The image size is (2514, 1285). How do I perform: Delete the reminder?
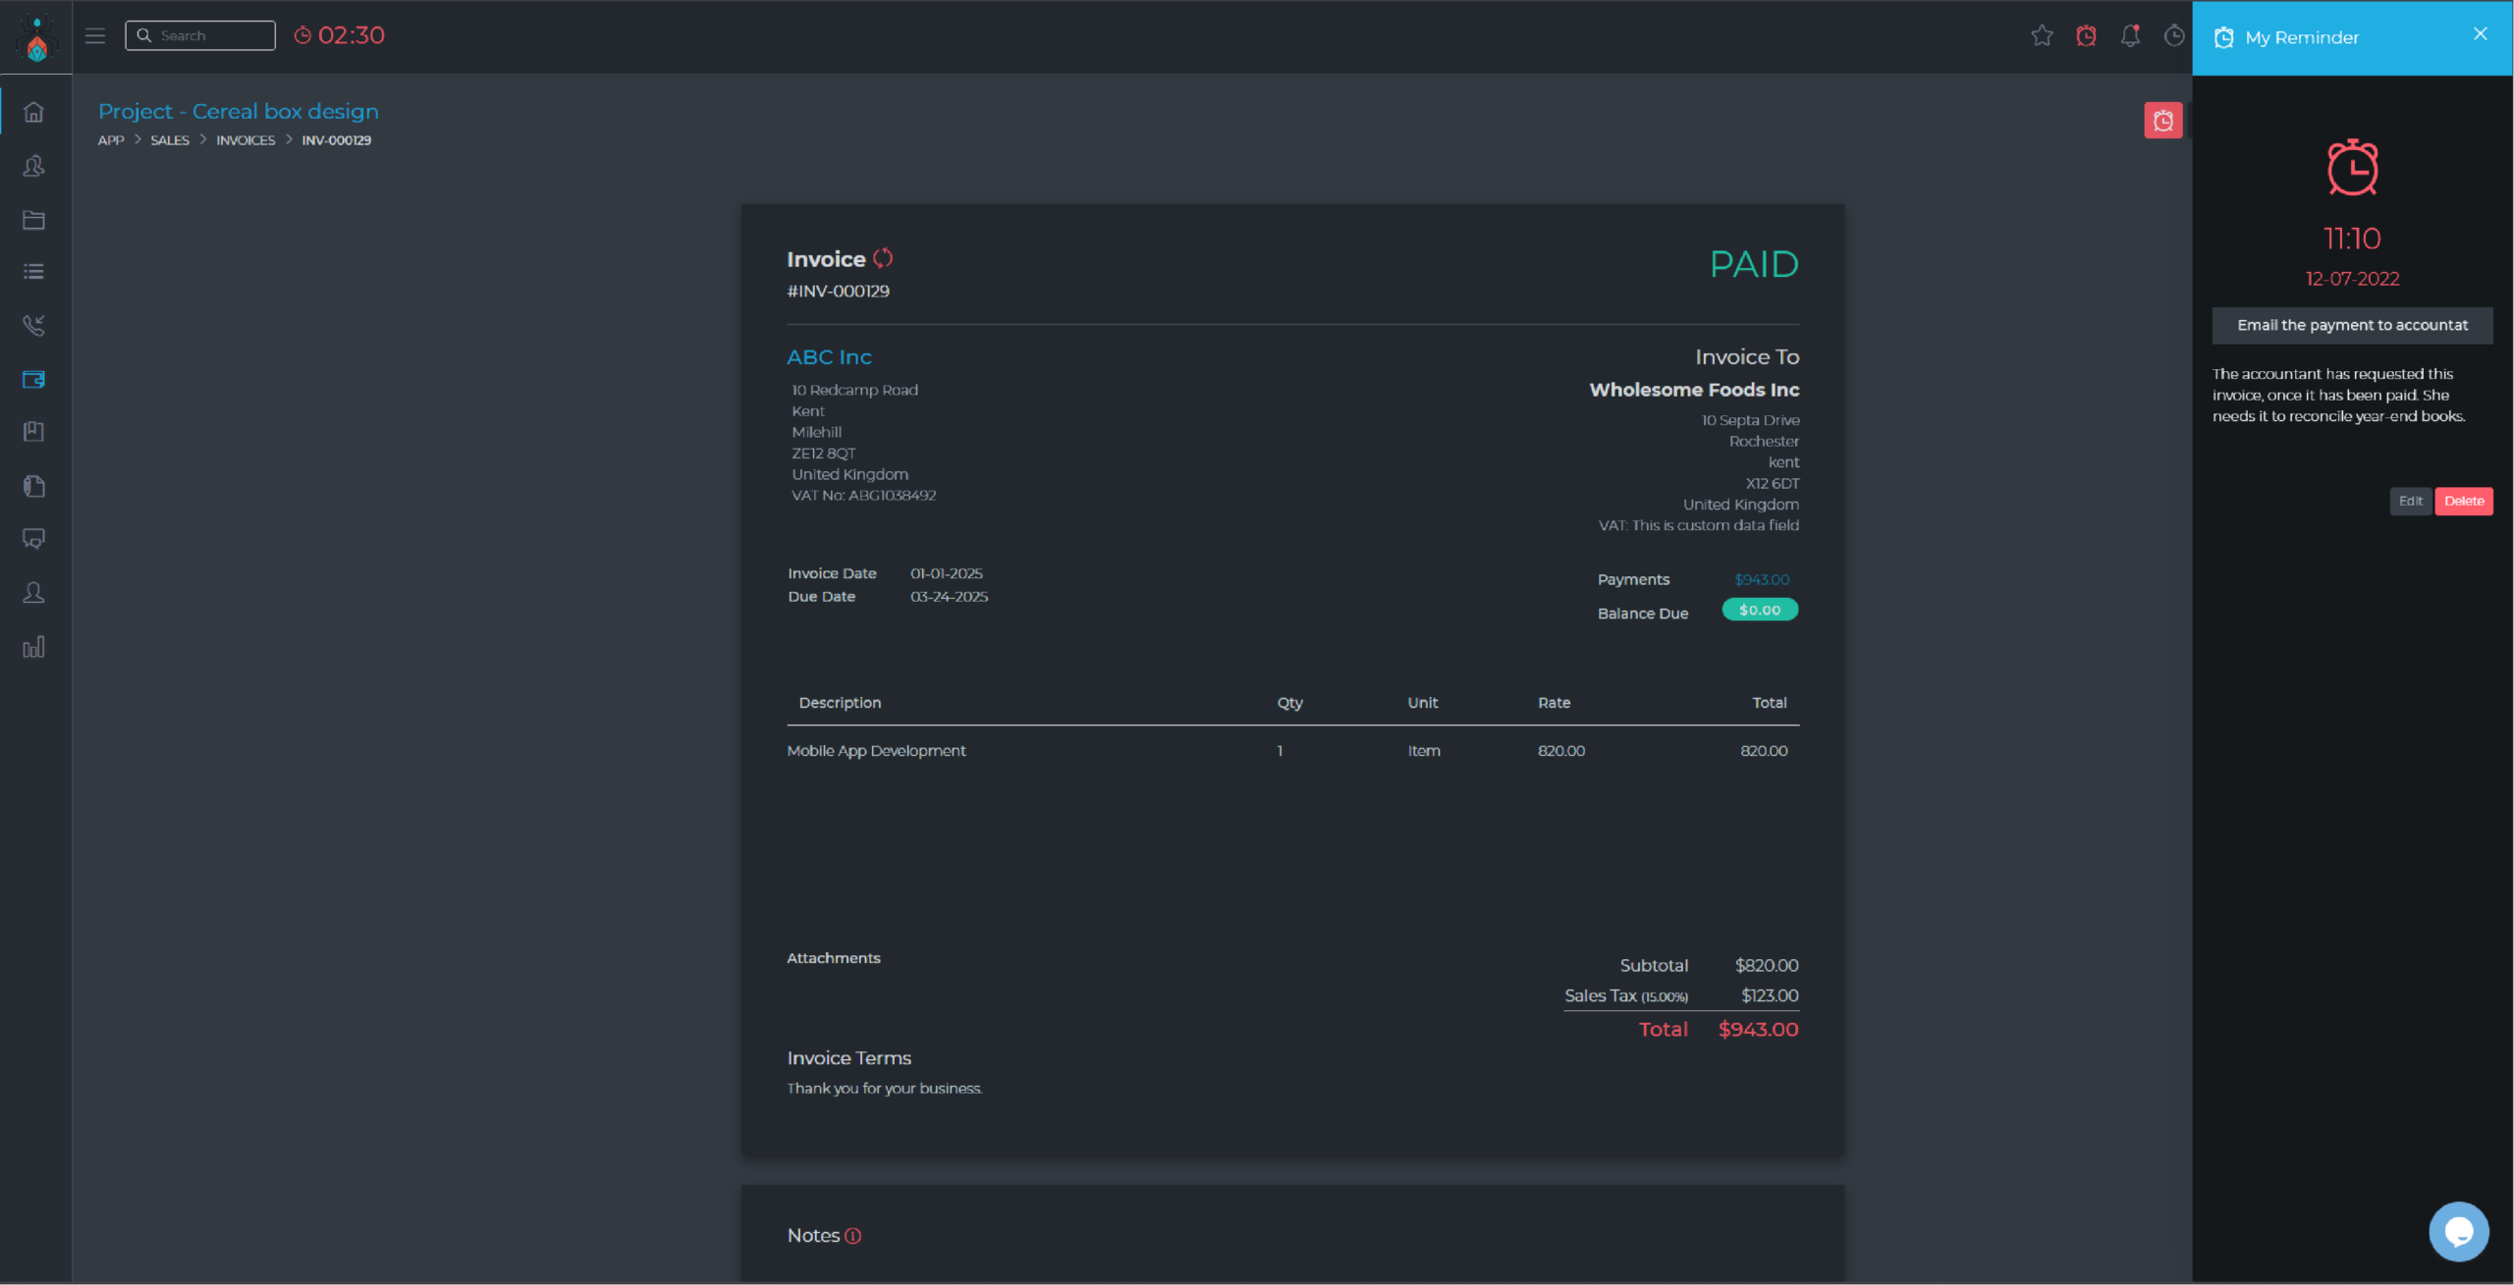pyautogui.click(x=2464, y=501)
